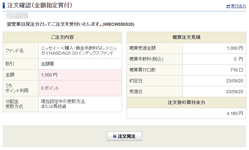Click the 概算手数料(税込) 0円 value
The width and height of the screenshot is (249, 150).
[x=238, y=59]
